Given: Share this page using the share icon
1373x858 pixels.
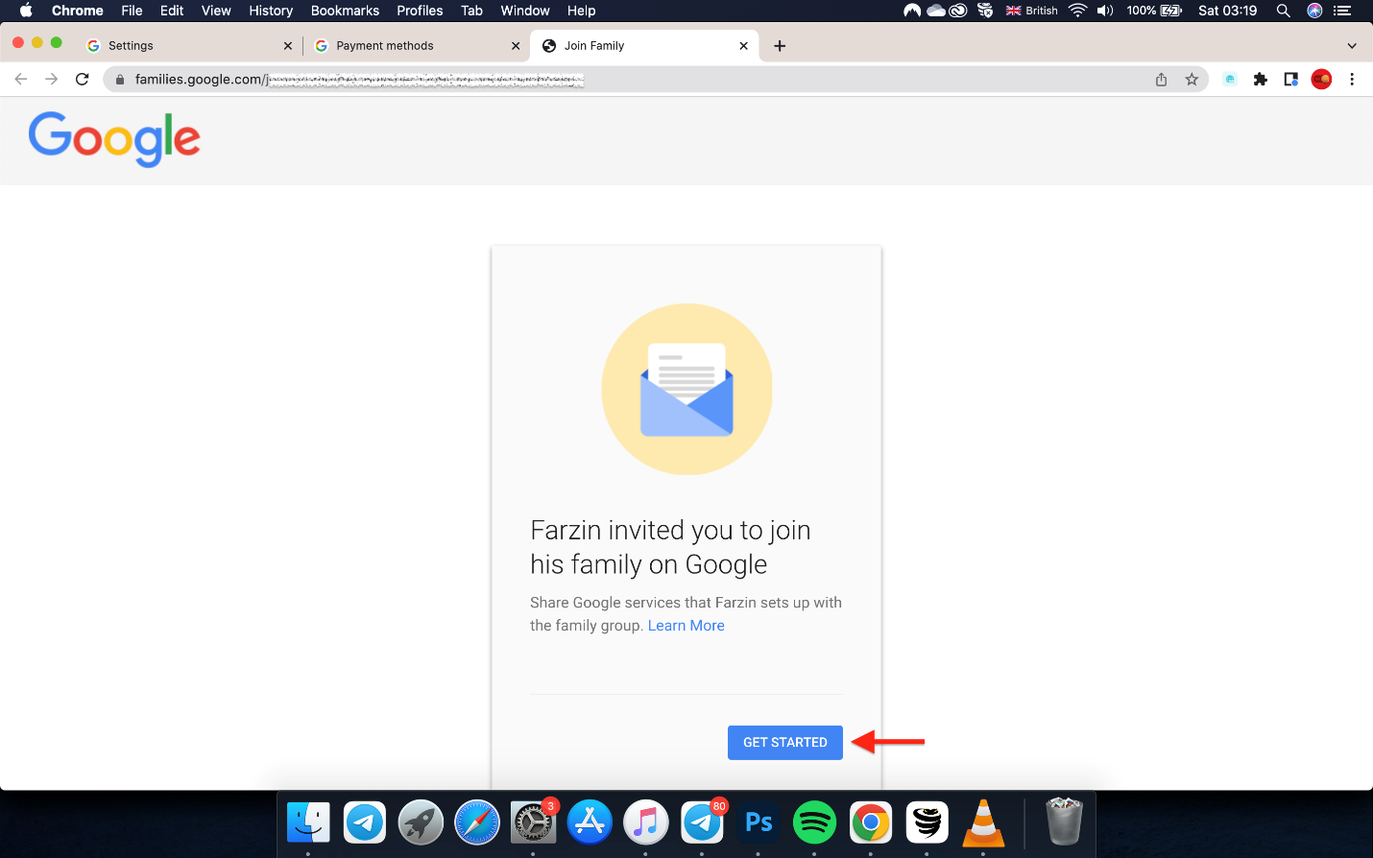Looking at the screenshot, I should click(x=1161, y=80).
